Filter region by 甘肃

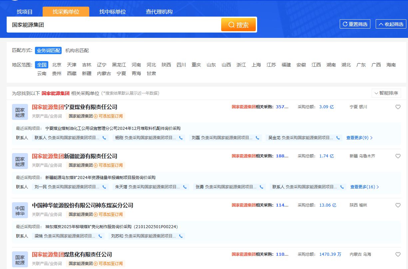(x=151, y=73)
